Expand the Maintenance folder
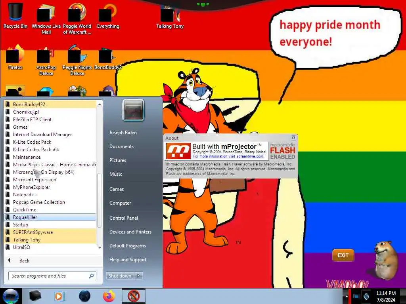 tap(50, 157)
